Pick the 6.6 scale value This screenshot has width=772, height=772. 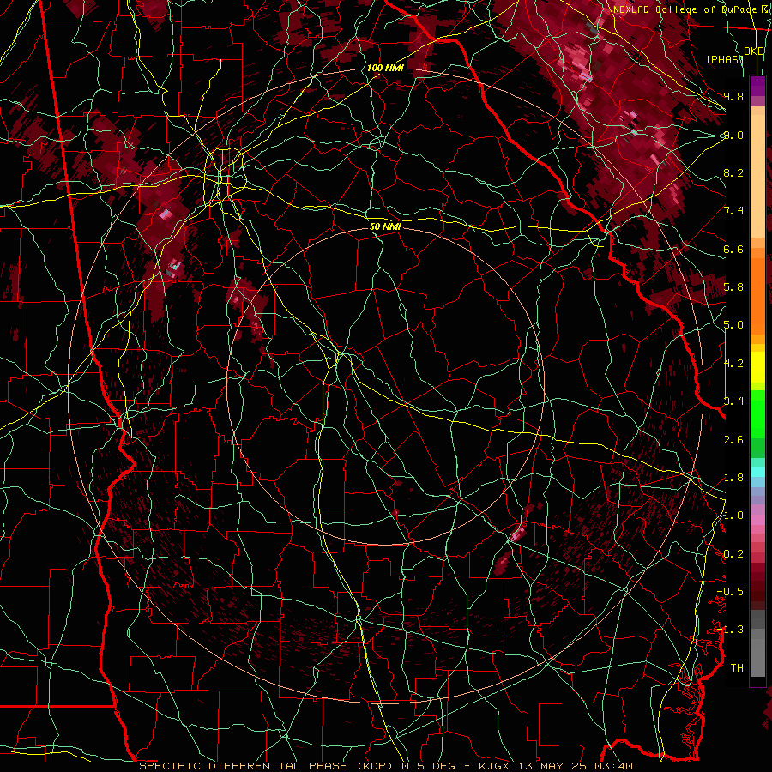tap(733, 249)
